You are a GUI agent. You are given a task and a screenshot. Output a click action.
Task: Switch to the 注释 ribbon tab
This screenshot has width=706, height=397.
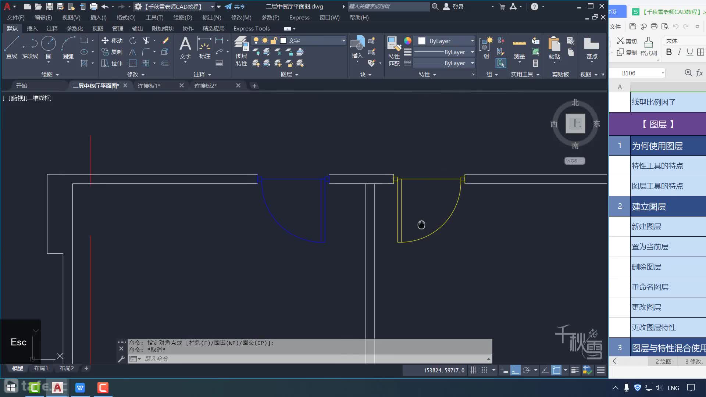(x=52, y=28)
